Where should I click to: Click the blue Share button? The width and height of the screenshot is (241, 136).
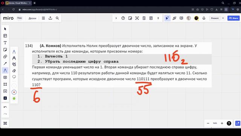233,18
